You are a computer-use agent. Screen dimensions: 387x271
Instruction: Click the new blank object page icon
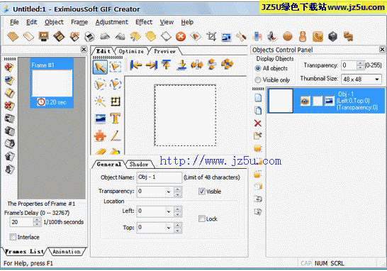point(258,98)
